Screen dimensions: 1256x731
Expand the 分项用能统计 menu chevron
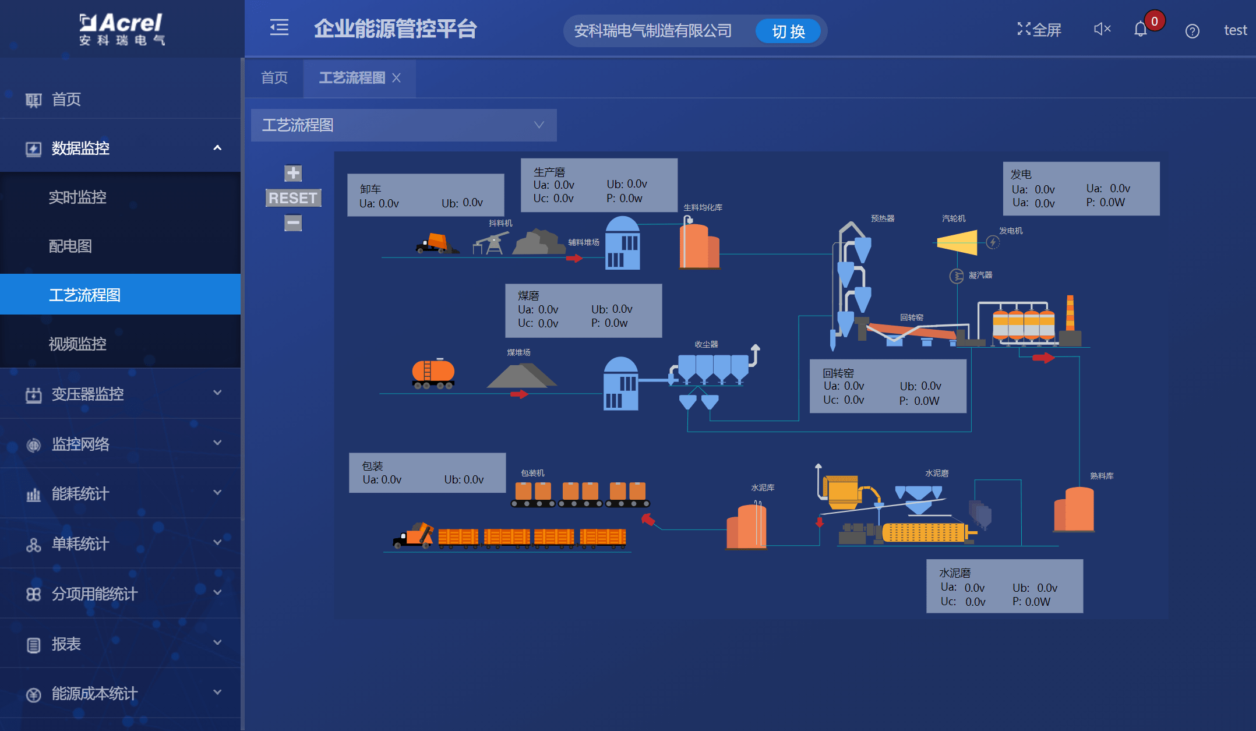pos(217,593)
